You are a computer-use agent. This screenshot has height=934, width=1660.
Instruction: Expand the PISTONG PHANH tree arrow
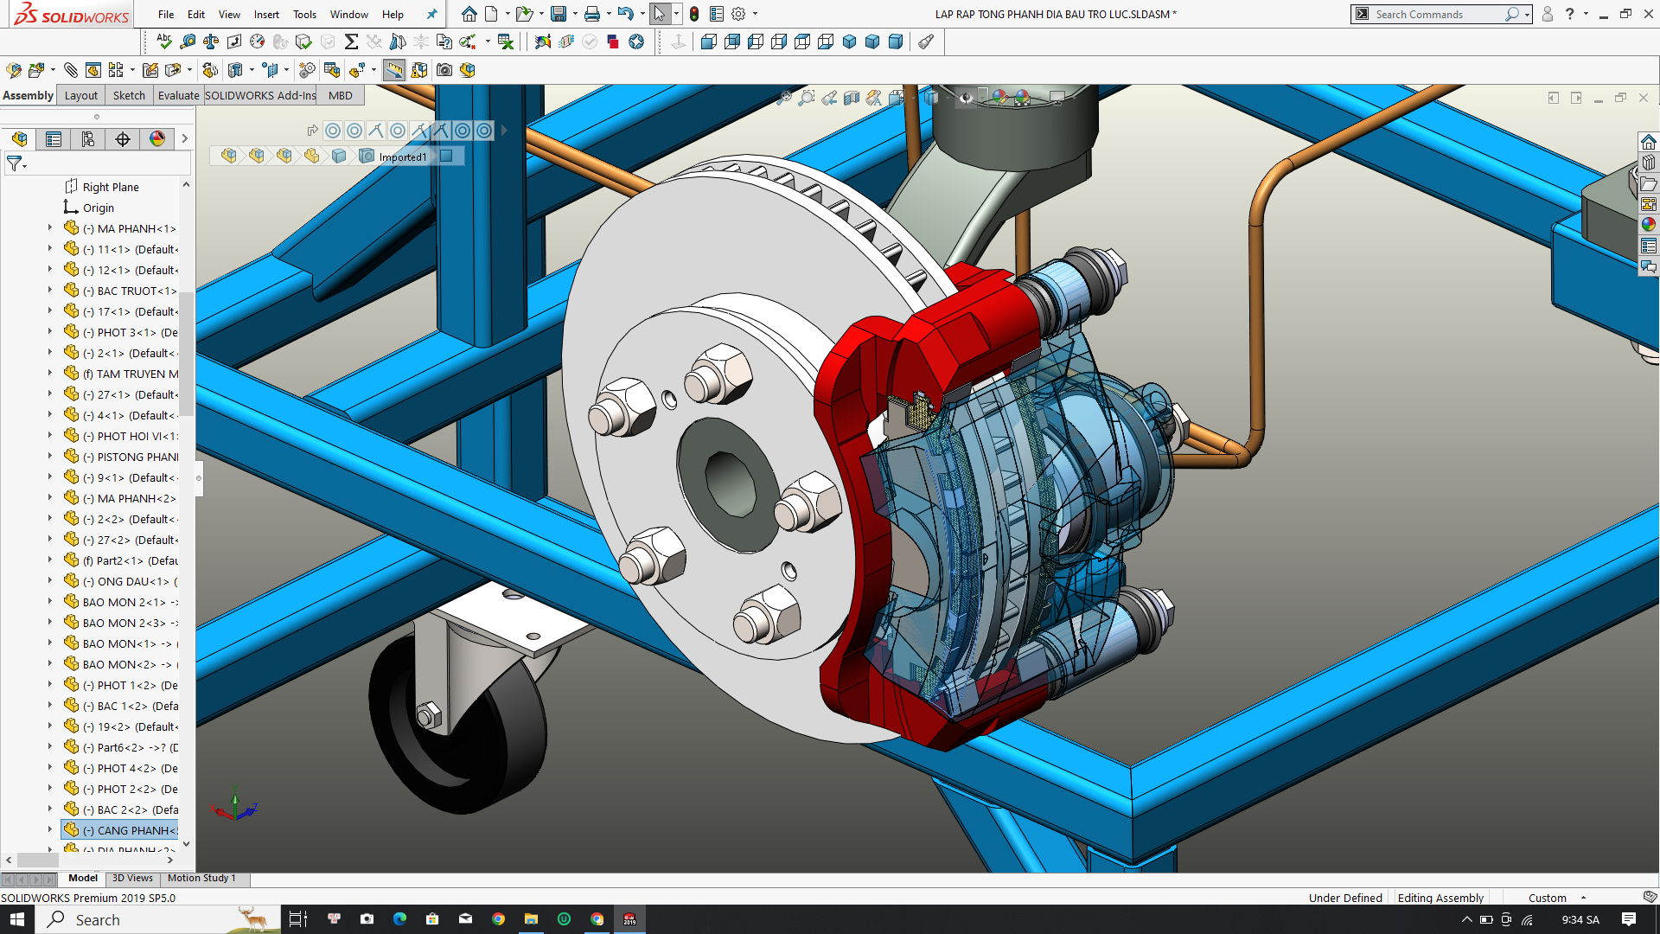point(50,456)
